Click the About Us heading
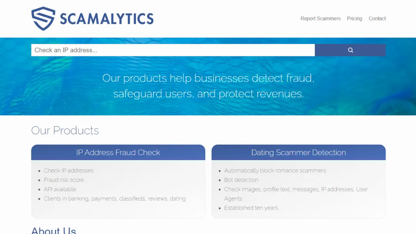416x234 pixels. click(x=53, y=230)
